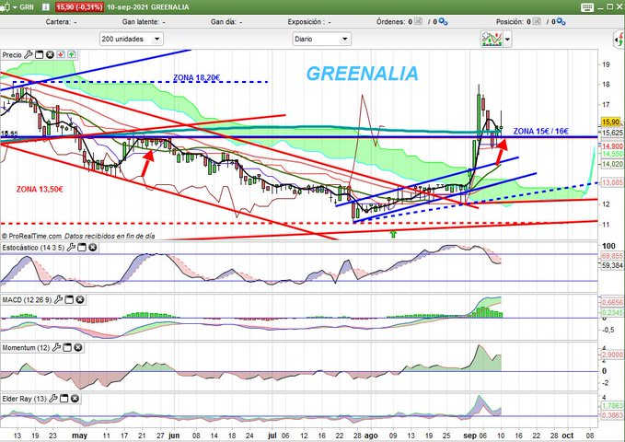Image resolution: width=625 pixels, height=442 pixels.
Task: Click the red 15,90 (-0,31%) price badge
Action: click(x=79, y=7)
